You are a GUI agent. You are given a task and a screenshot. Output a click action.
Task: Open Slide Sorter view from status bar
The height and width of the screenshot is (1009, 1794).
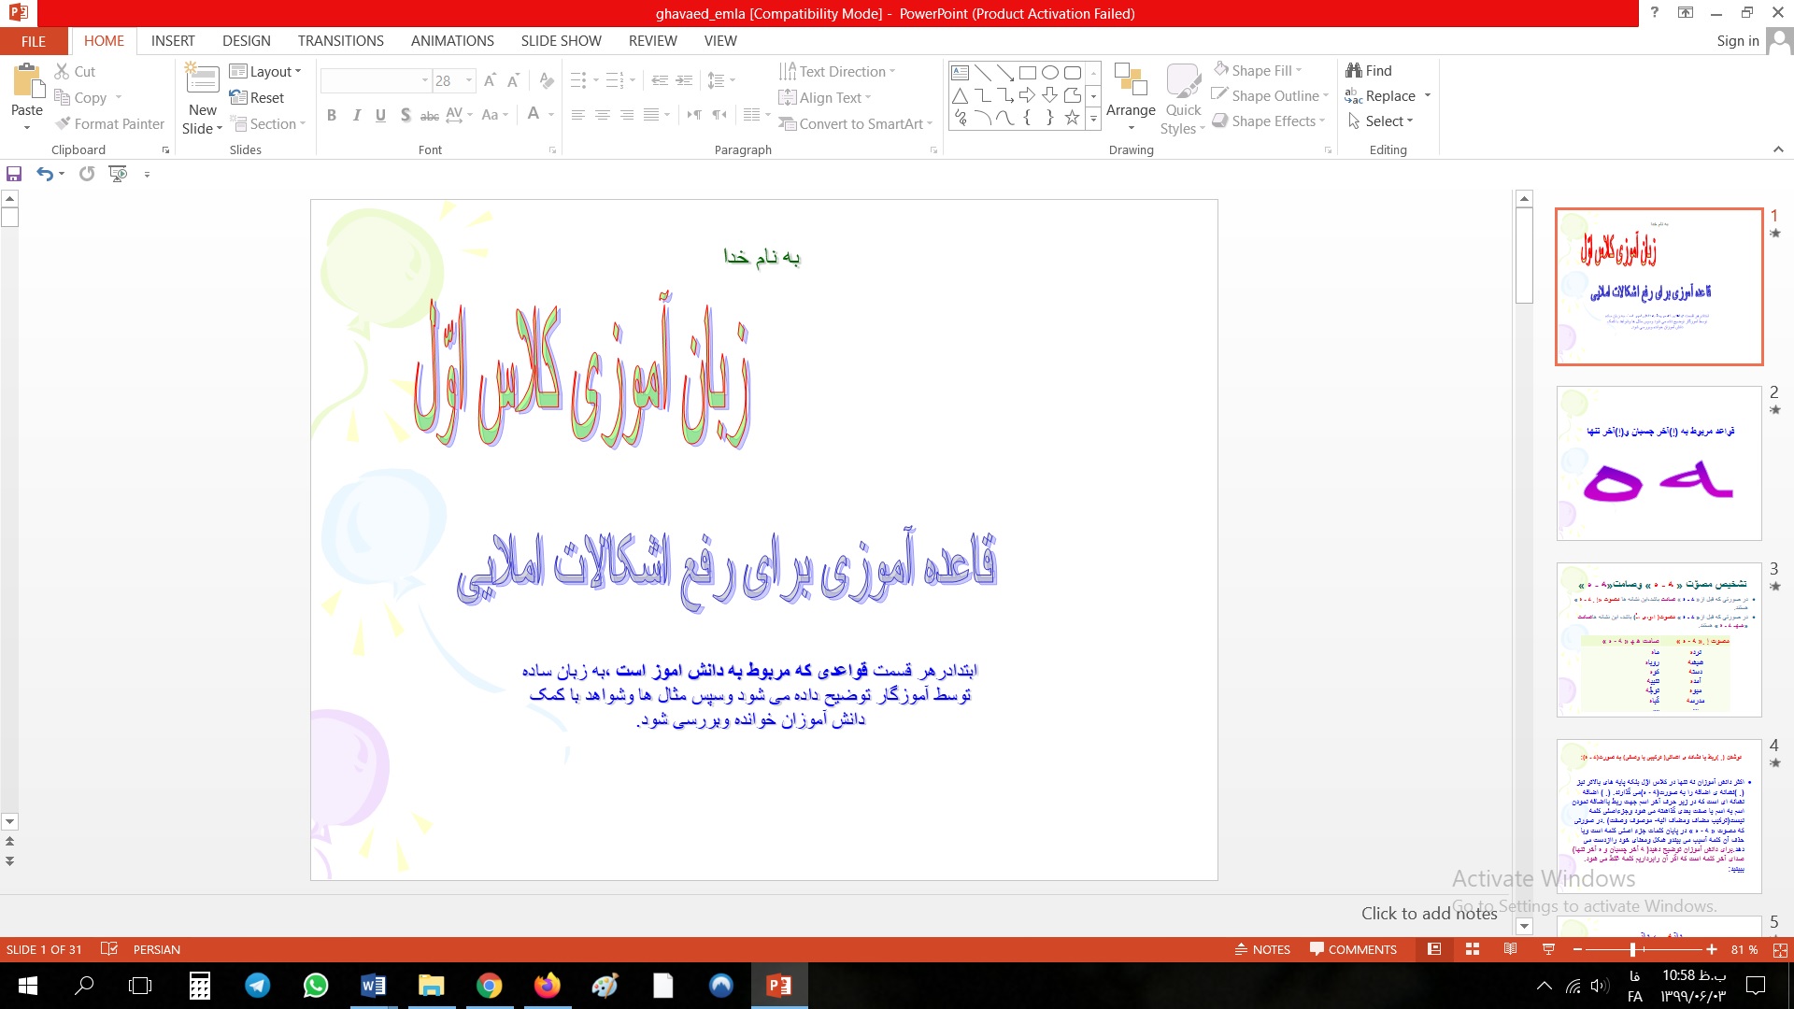1473,949
